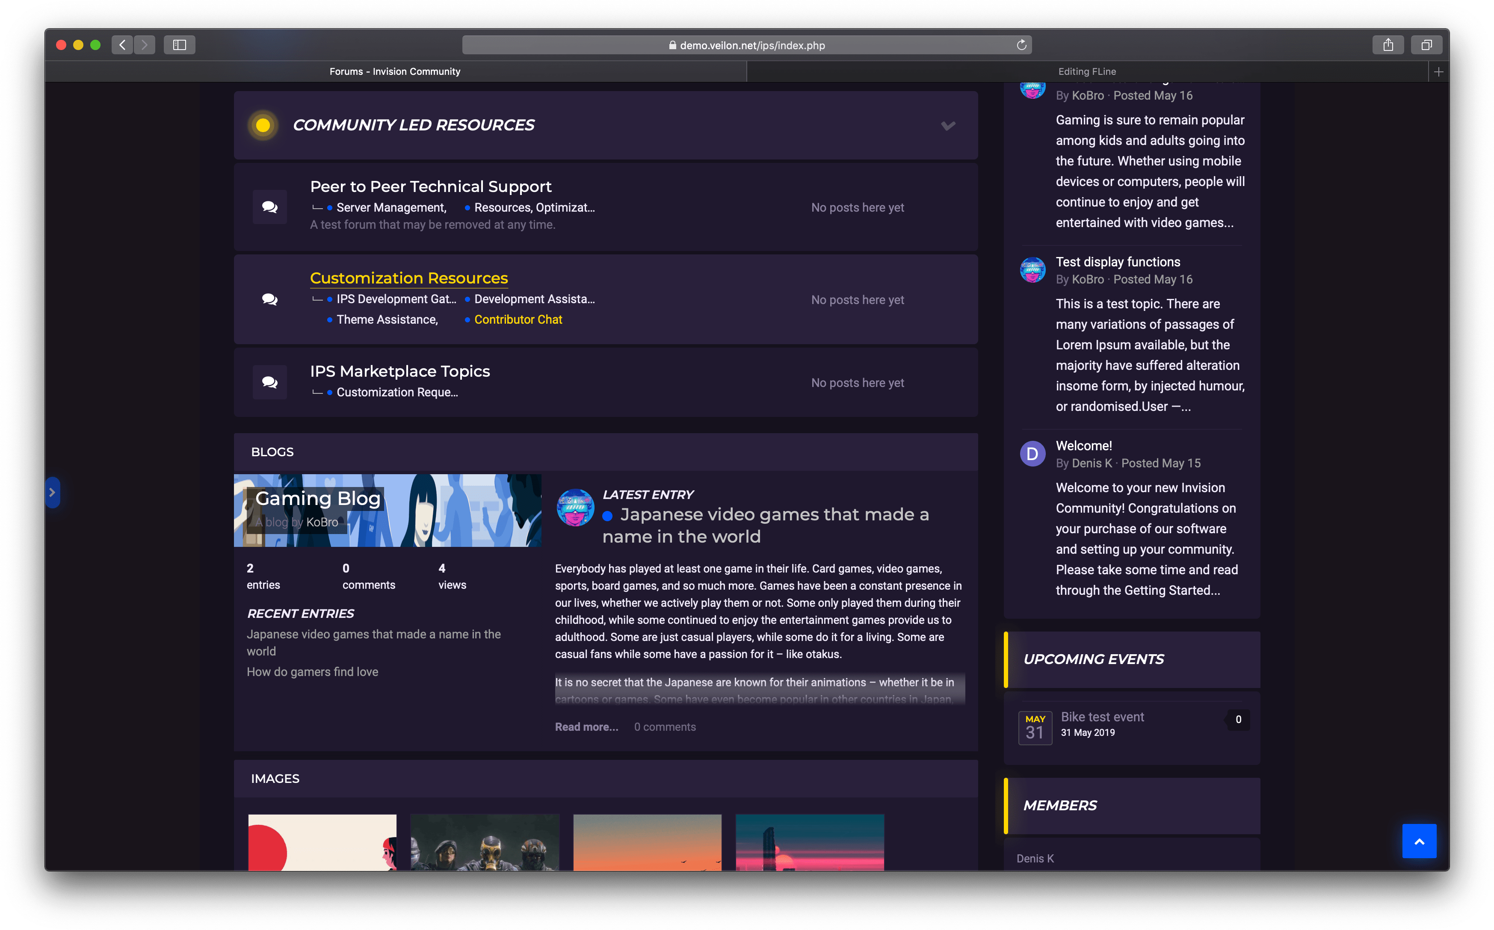Open recent entry 'How do gamers find love'

tap(313, 672)
